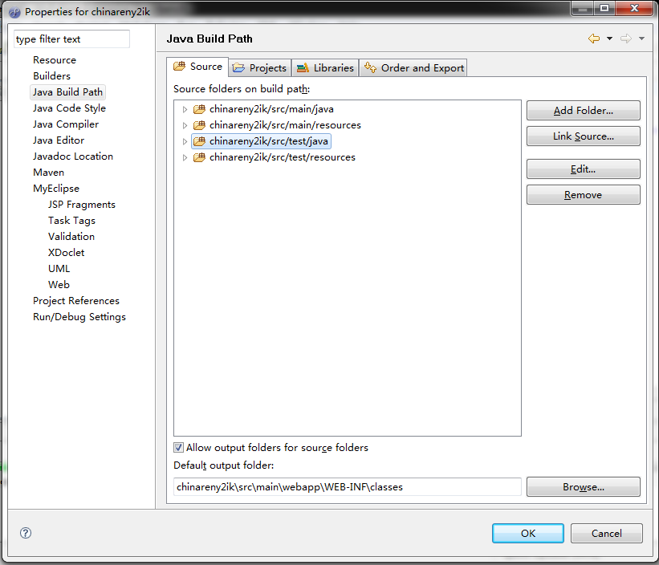
Task: Open Task Tags under MyEclipse
Action: (x=72, y=221)
